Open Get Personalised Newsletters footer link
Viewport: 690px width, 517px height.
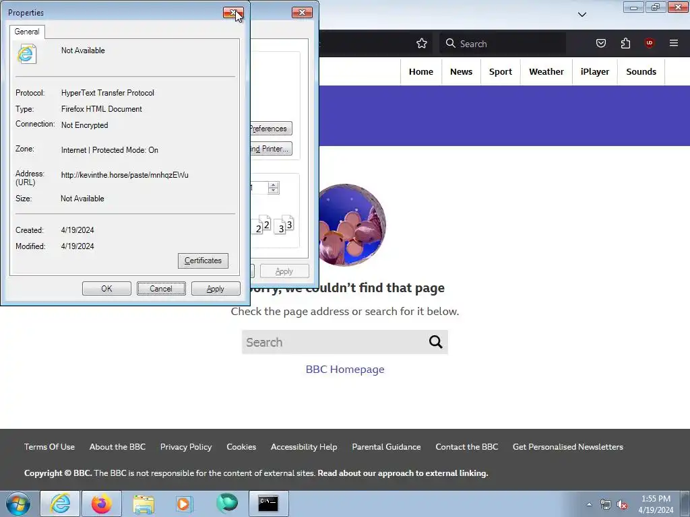coord(567,447)
